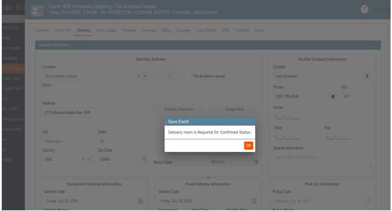Viewport: 392px width, 211px height.
Task: Click the Zip Code search magnifier icon
Action: click(145, 159)
